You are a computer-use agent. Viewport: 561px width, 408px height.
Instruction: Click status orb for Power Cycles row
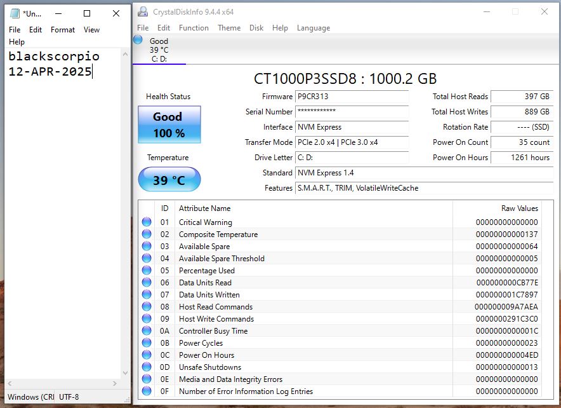[147, 343]
